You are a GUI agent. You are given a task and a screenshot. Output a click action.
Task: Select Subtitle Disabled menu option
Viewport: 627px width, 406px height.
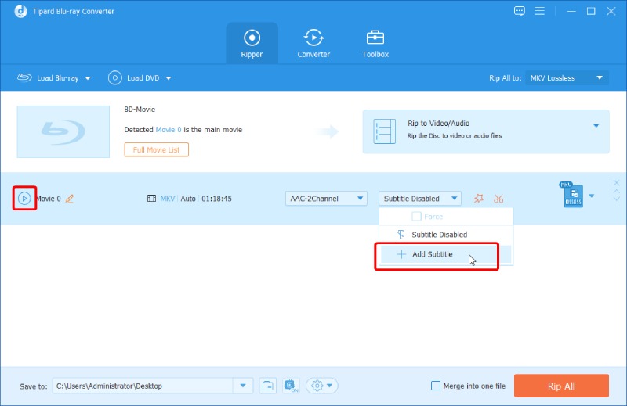[446, 235]
